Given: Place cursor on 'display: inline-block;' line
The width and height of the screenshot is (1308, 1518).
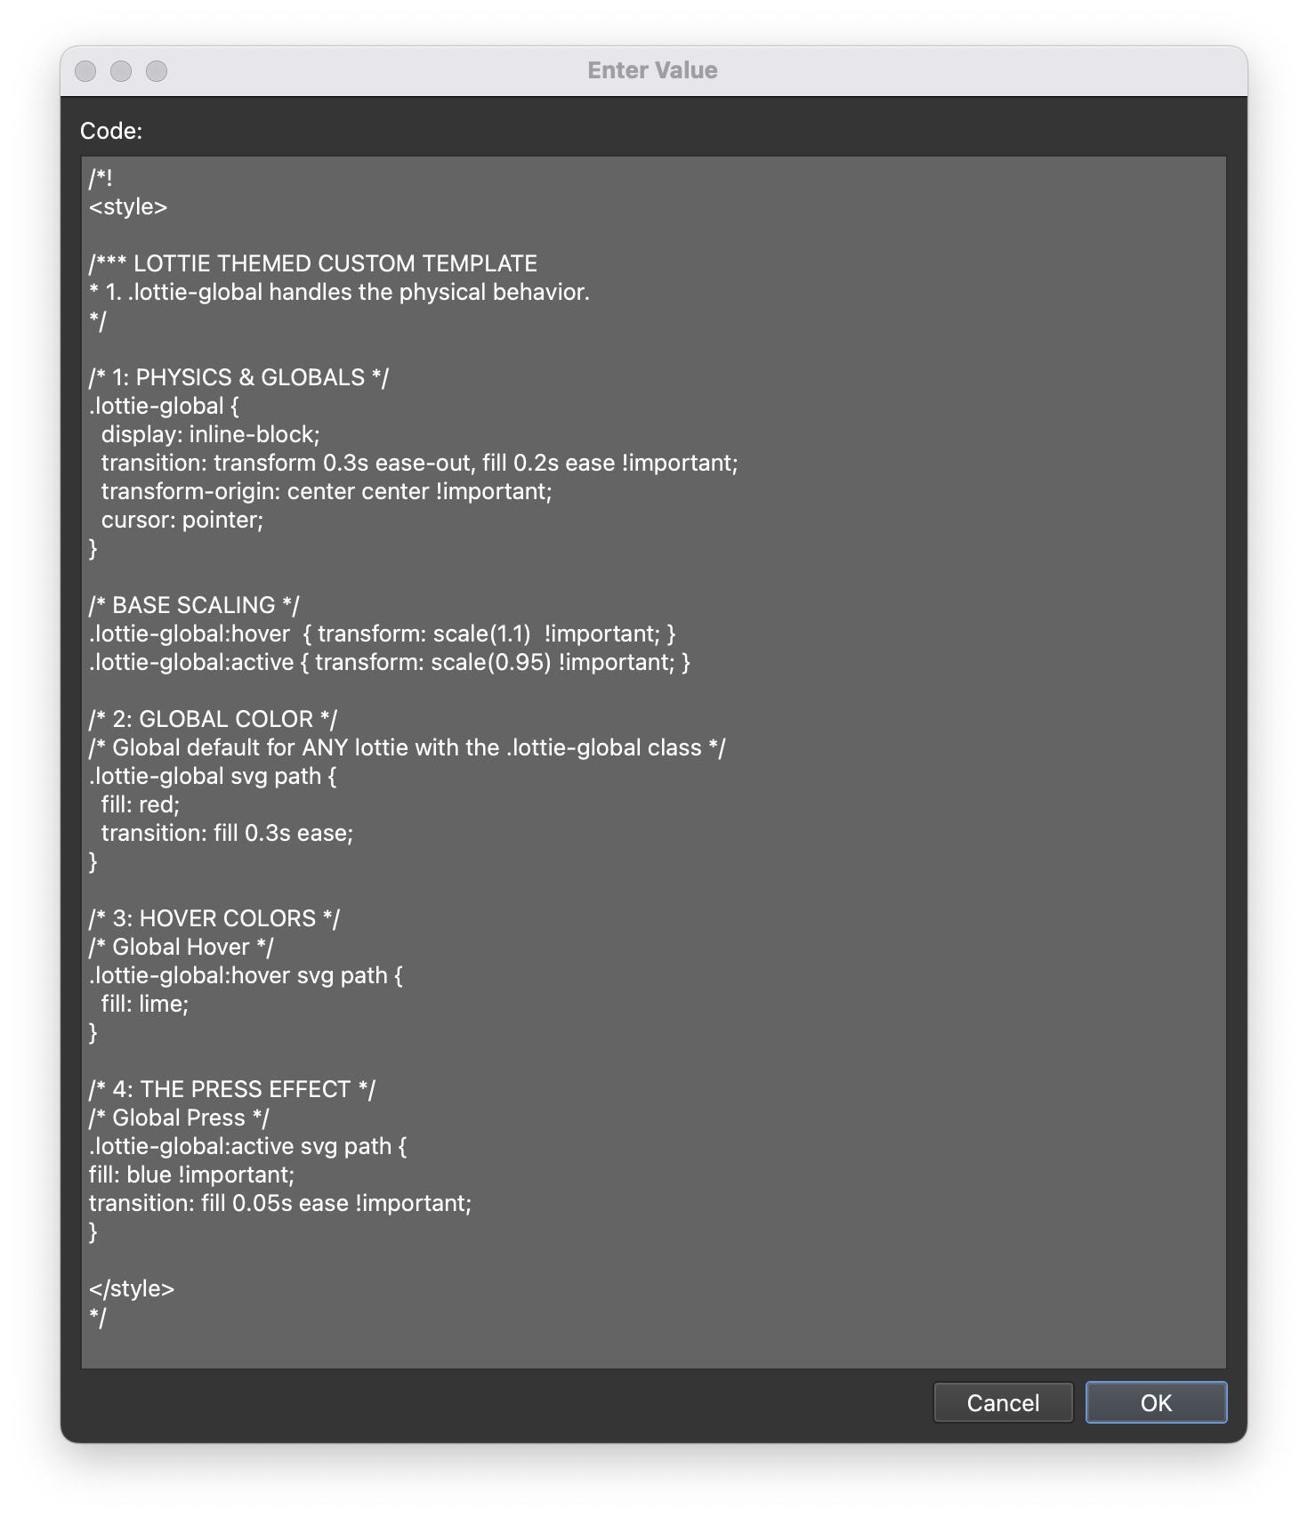Looking at the screenshot, I should [x=210, y=434].
